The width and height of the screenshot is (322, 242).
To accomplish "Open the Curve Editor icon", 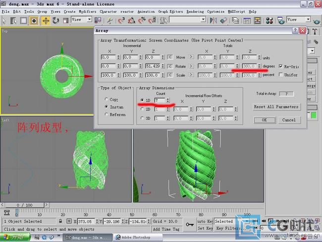I will click(x=247, y=20).
